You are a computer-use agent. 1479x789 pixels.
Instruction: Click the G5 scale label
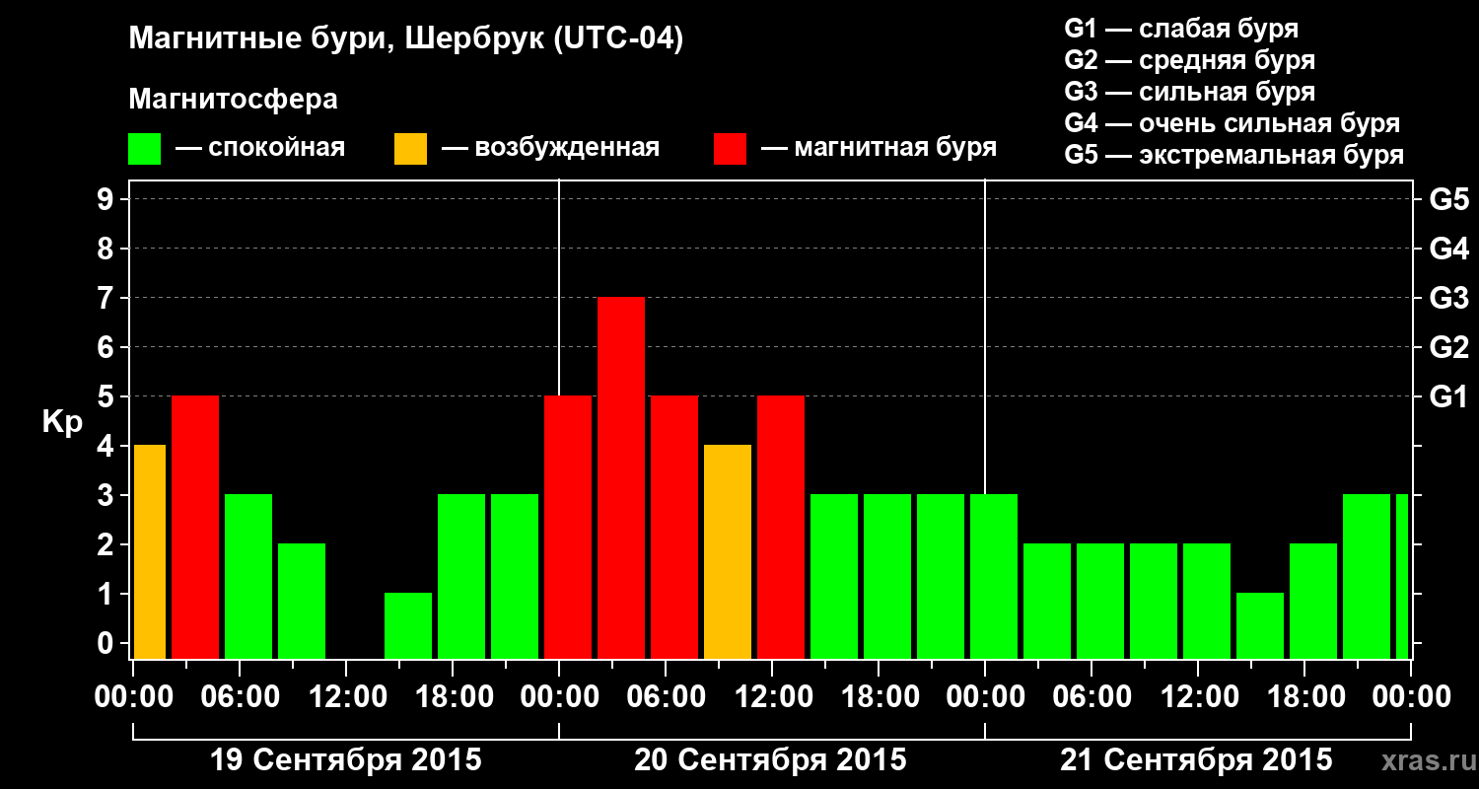(1448, 199)
